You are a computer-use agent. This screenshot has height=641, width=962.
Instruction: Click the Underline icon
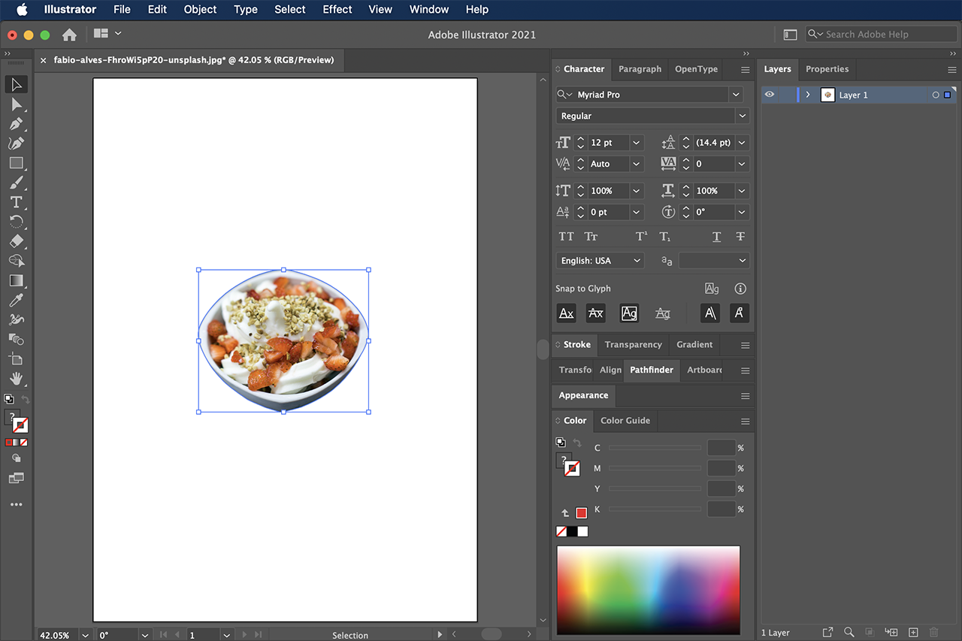pyautogui.click(x=716, y=237)
